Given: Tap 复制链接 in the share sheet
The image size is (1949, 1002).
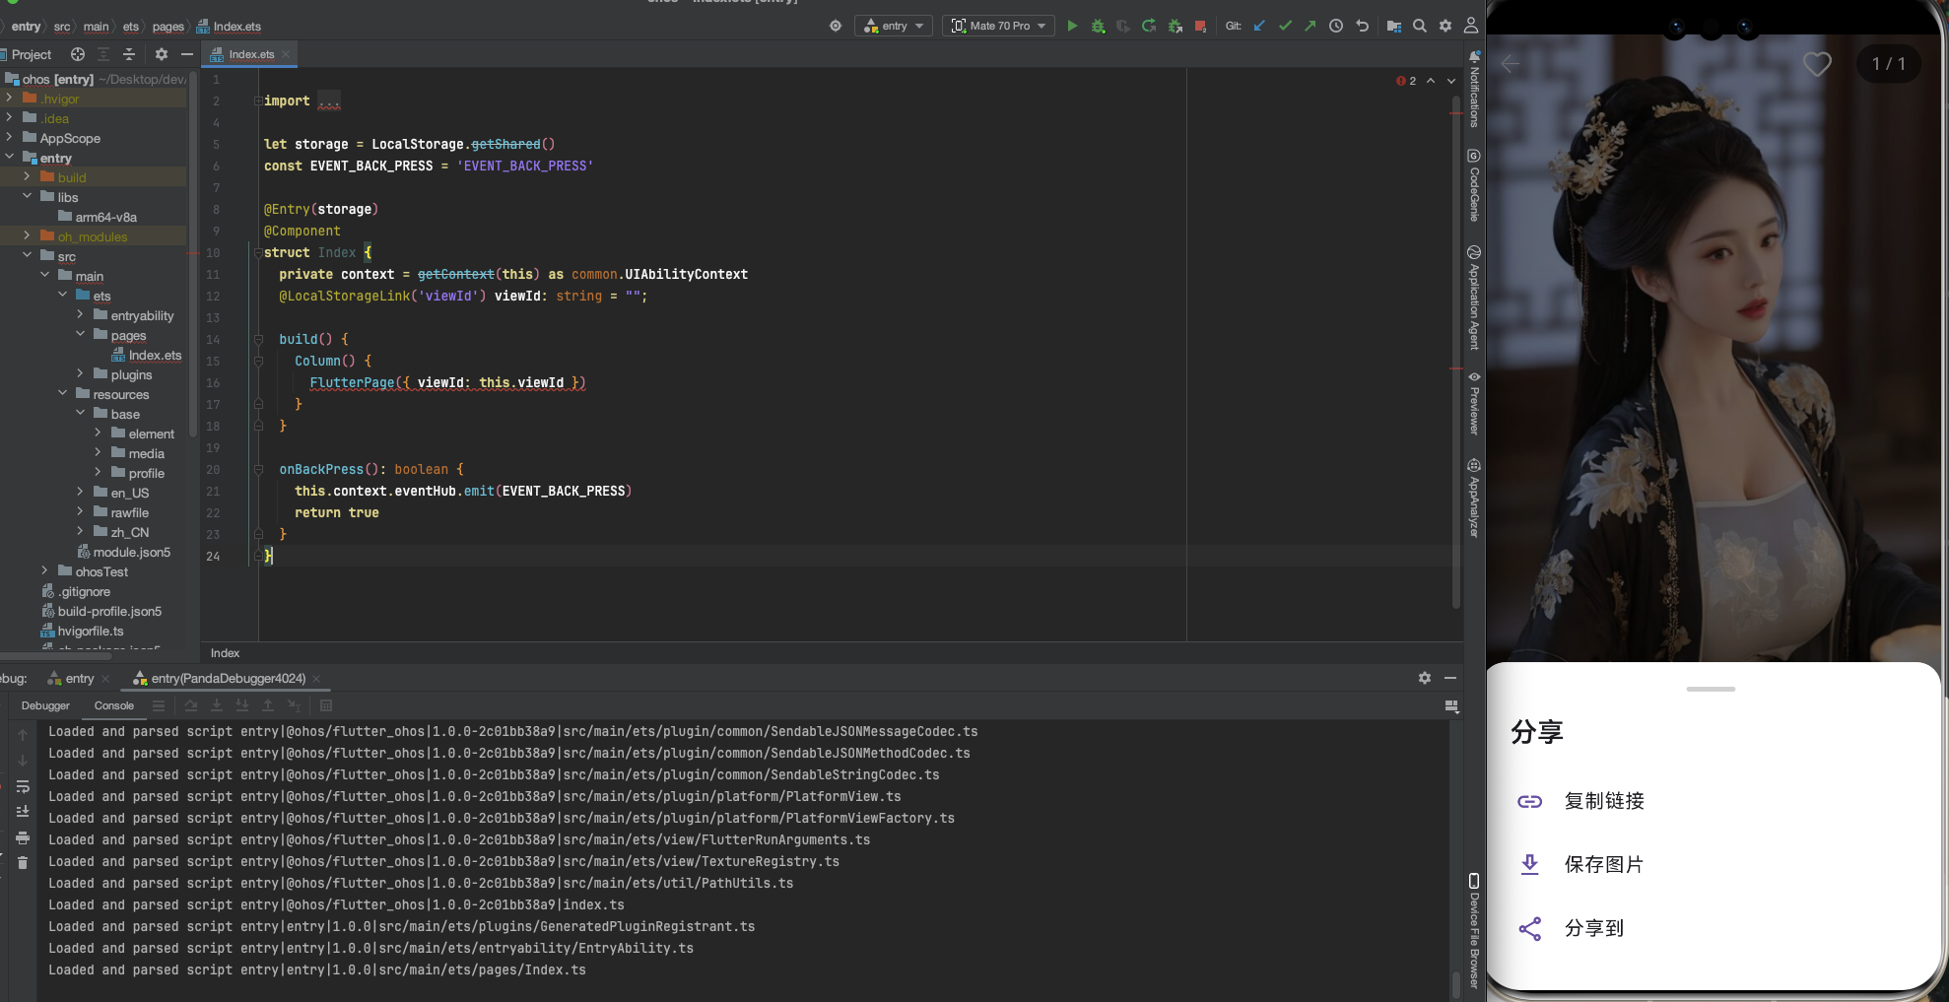Looking at the screenshot, I should tap(1713, 801).
